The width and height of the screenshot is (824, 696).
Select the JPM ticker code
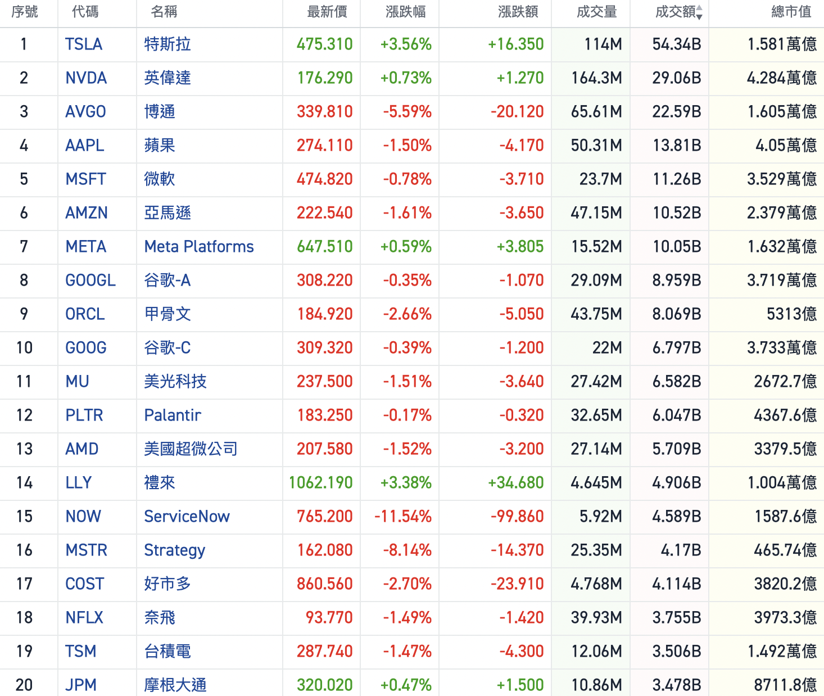pyautogui.click(x=81, y=685)
